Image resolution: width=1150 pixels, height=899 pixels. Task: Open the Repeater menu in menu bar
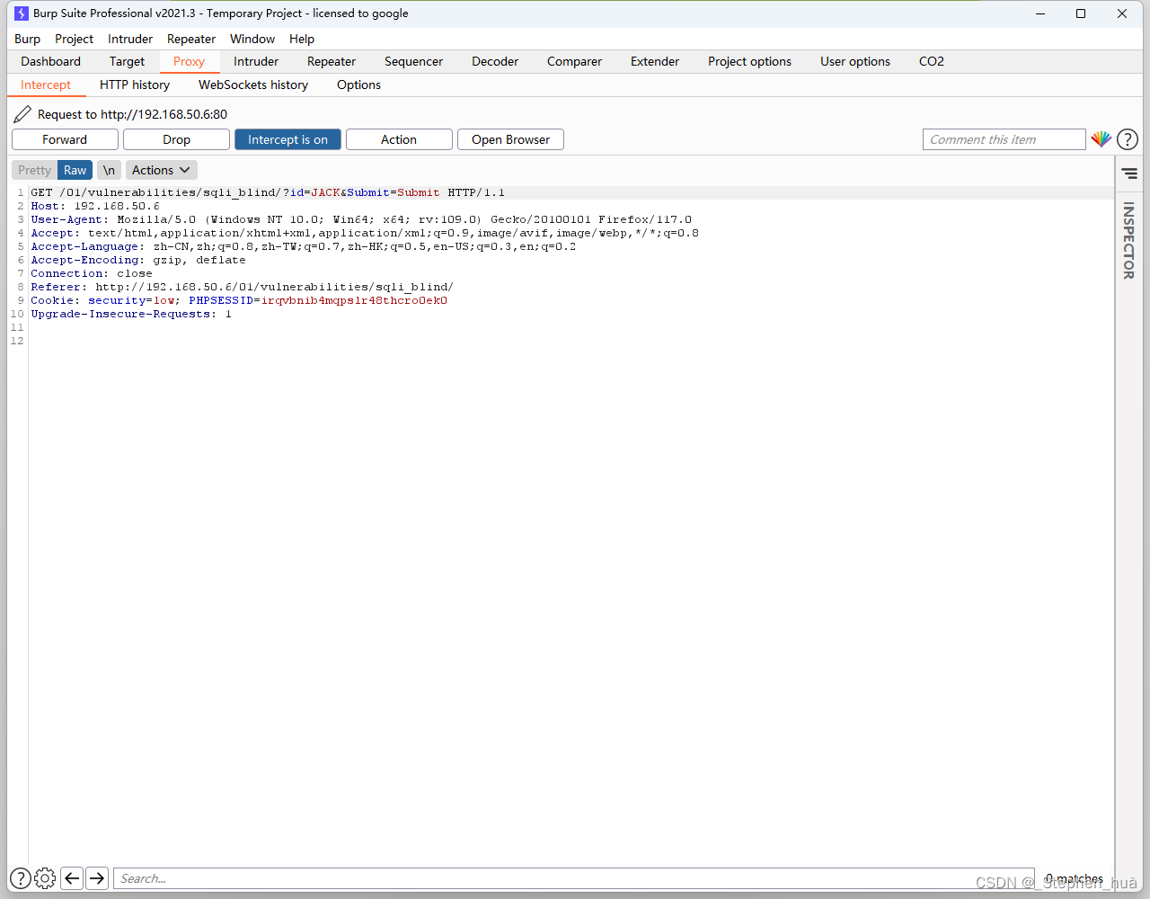191,39
